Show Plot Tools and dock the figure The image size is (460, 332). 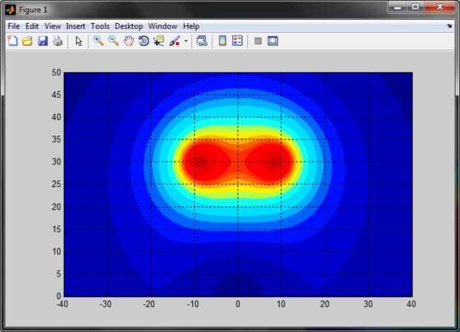[273, 41]
